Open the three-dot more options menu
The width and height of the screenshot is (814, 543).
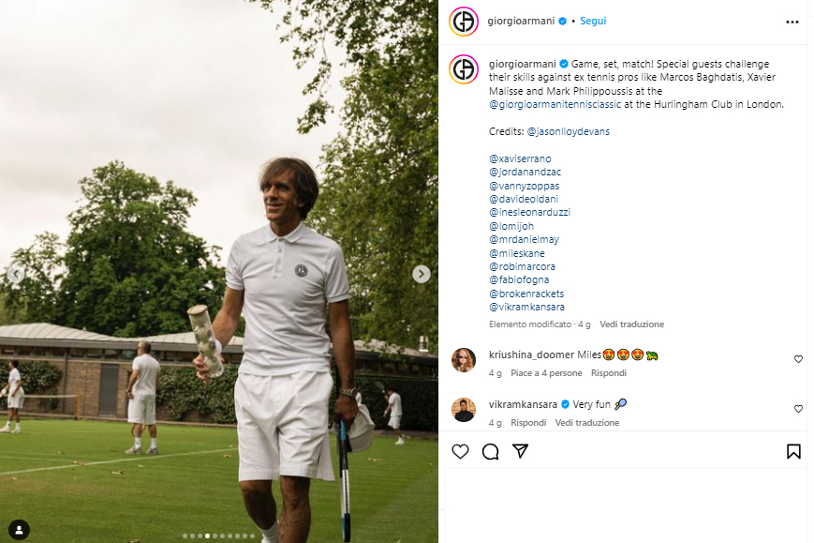pyautogui.click(x=792, y=21)
